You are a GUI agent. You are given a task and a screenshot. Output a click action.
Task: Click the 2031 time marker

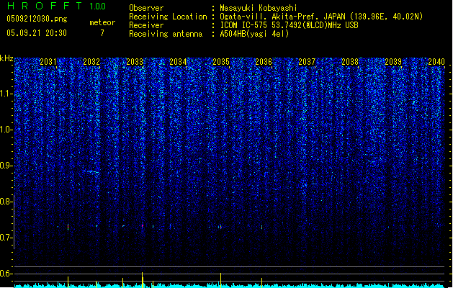click(48, 62)
